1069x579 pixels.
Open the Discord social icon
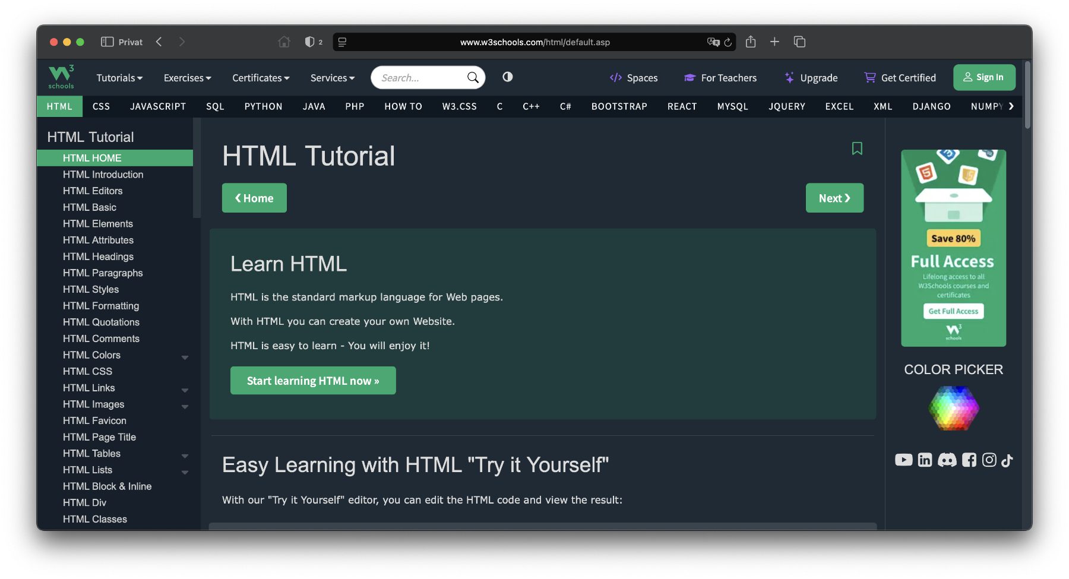[x=947, y=460]
